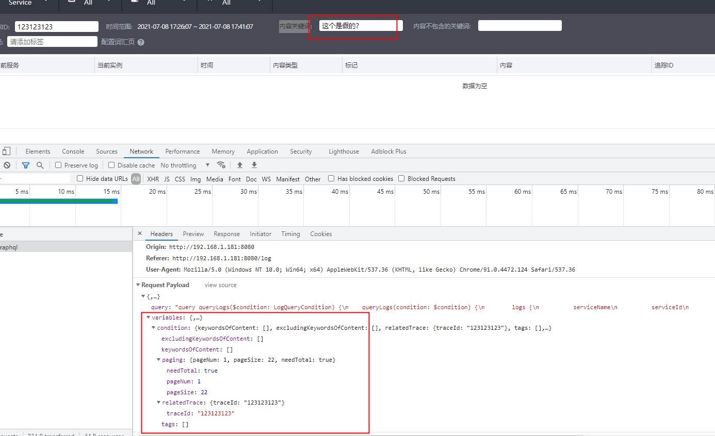Toggle the device toolbar icon in DevTools

coord(6,151)
